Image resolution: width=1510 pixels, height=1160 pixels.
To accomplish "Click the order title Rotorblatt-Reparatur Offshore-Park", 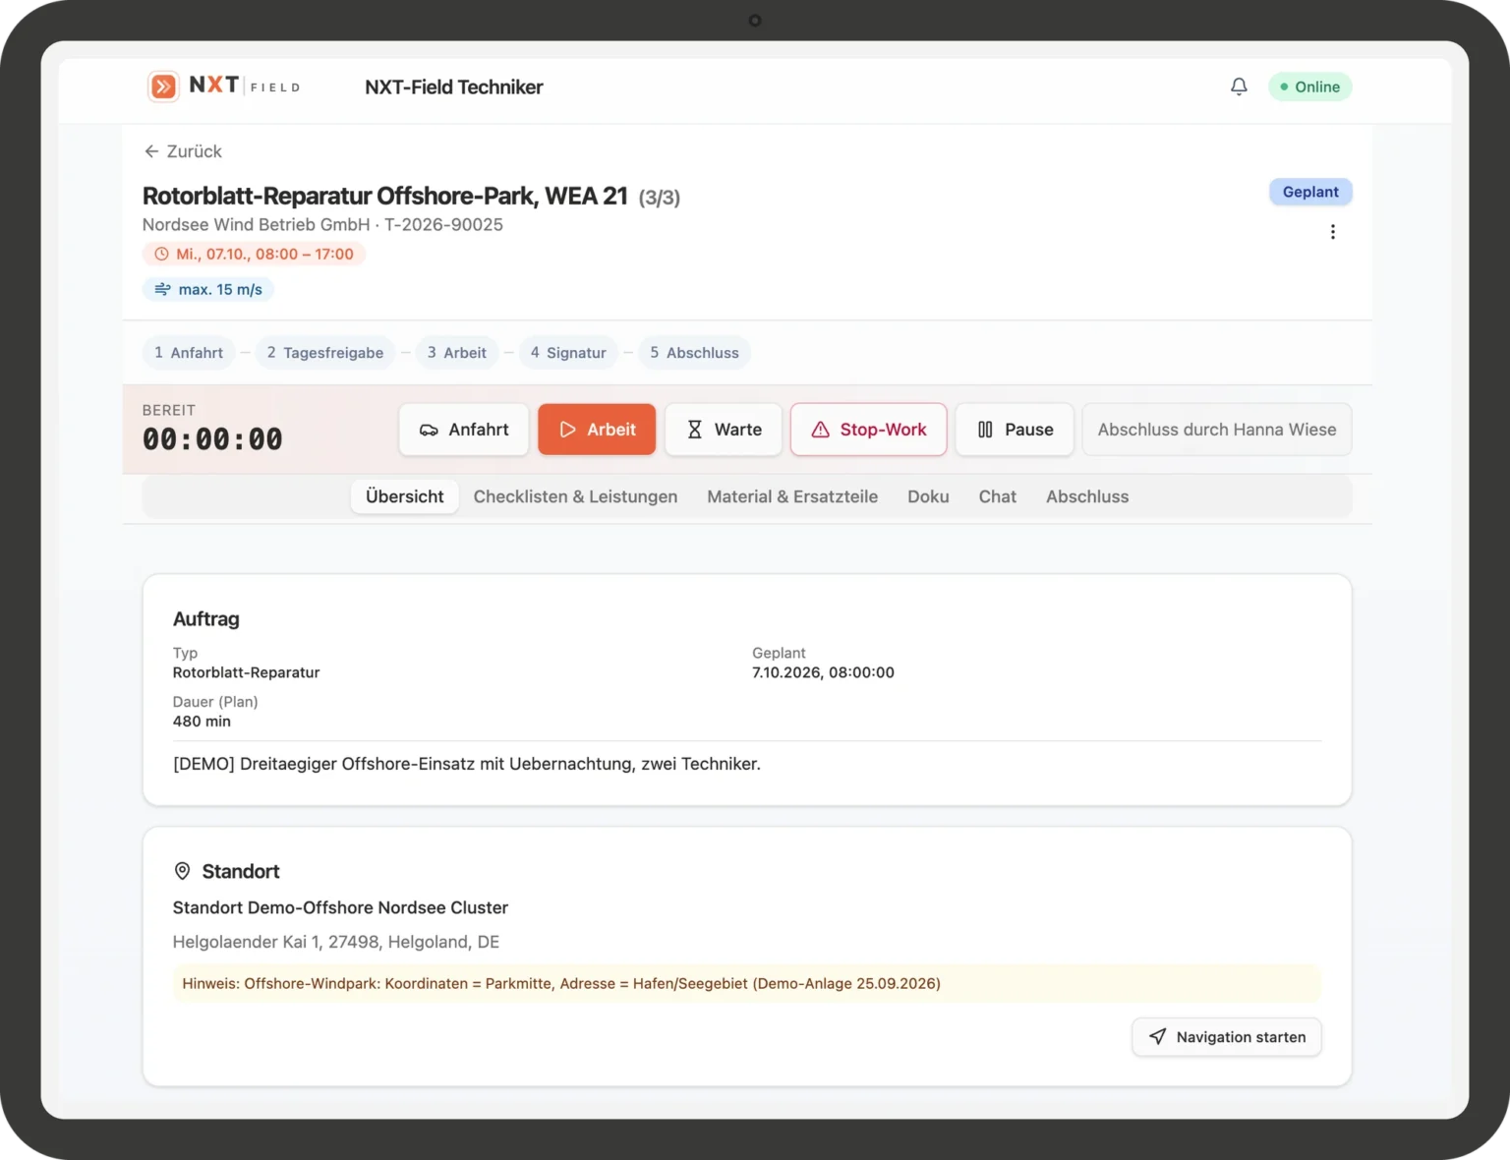I will (x=385, y=197).
